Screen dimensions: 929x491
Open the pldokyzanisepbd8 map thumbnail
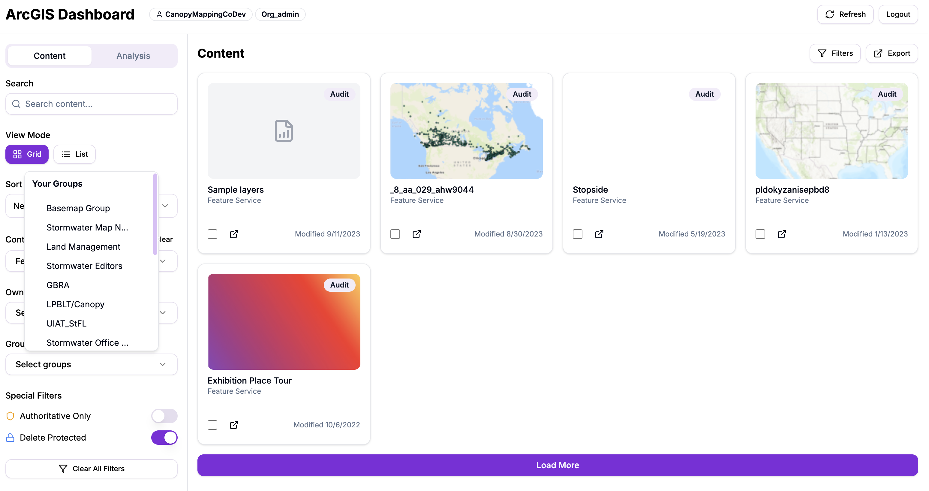pyautogui.click(x=831, y=131)
